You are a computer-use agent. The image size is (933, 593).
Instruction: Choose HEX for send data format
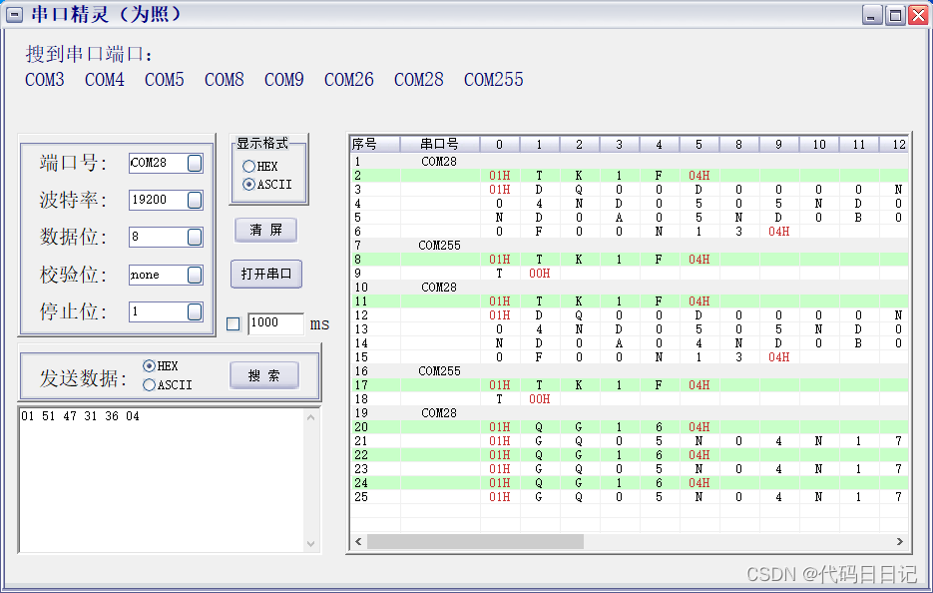click(150, 365)
